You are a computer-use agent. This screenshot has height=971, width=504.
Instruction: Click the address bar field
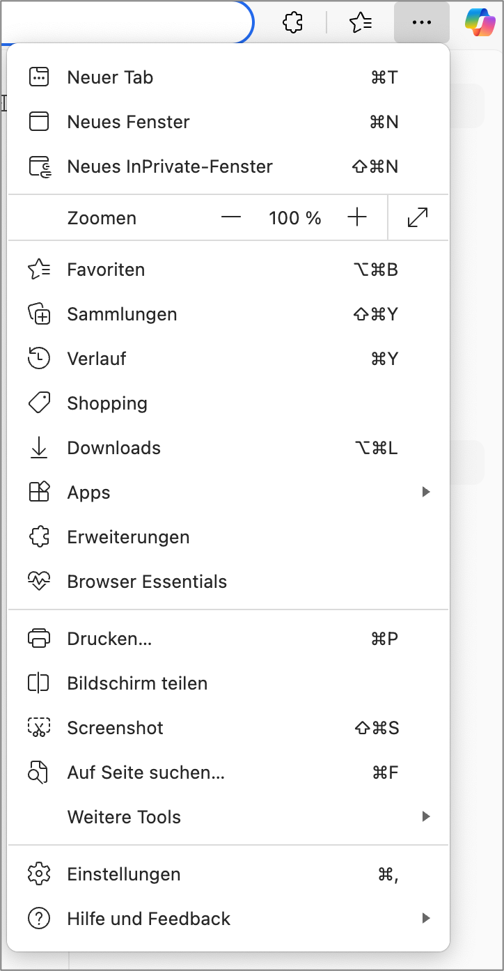coord(125,22)
